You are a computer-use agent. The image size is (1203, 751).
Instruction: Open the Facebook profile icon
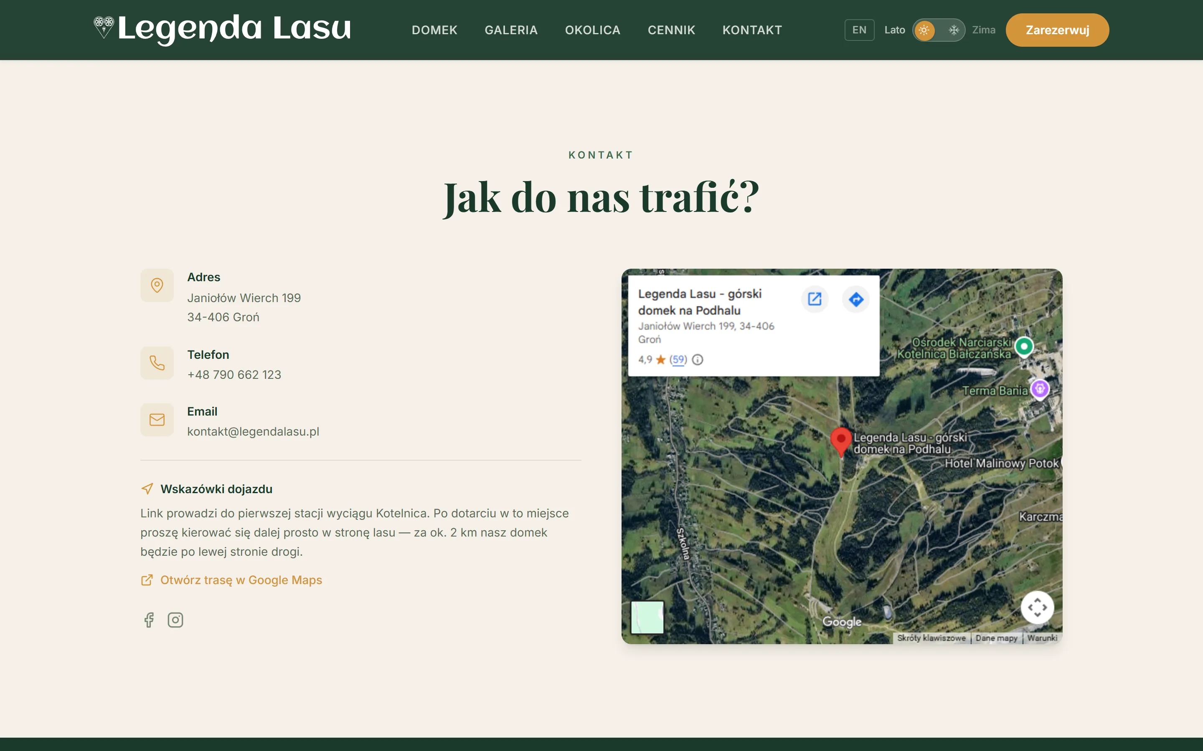pos(149,620)
